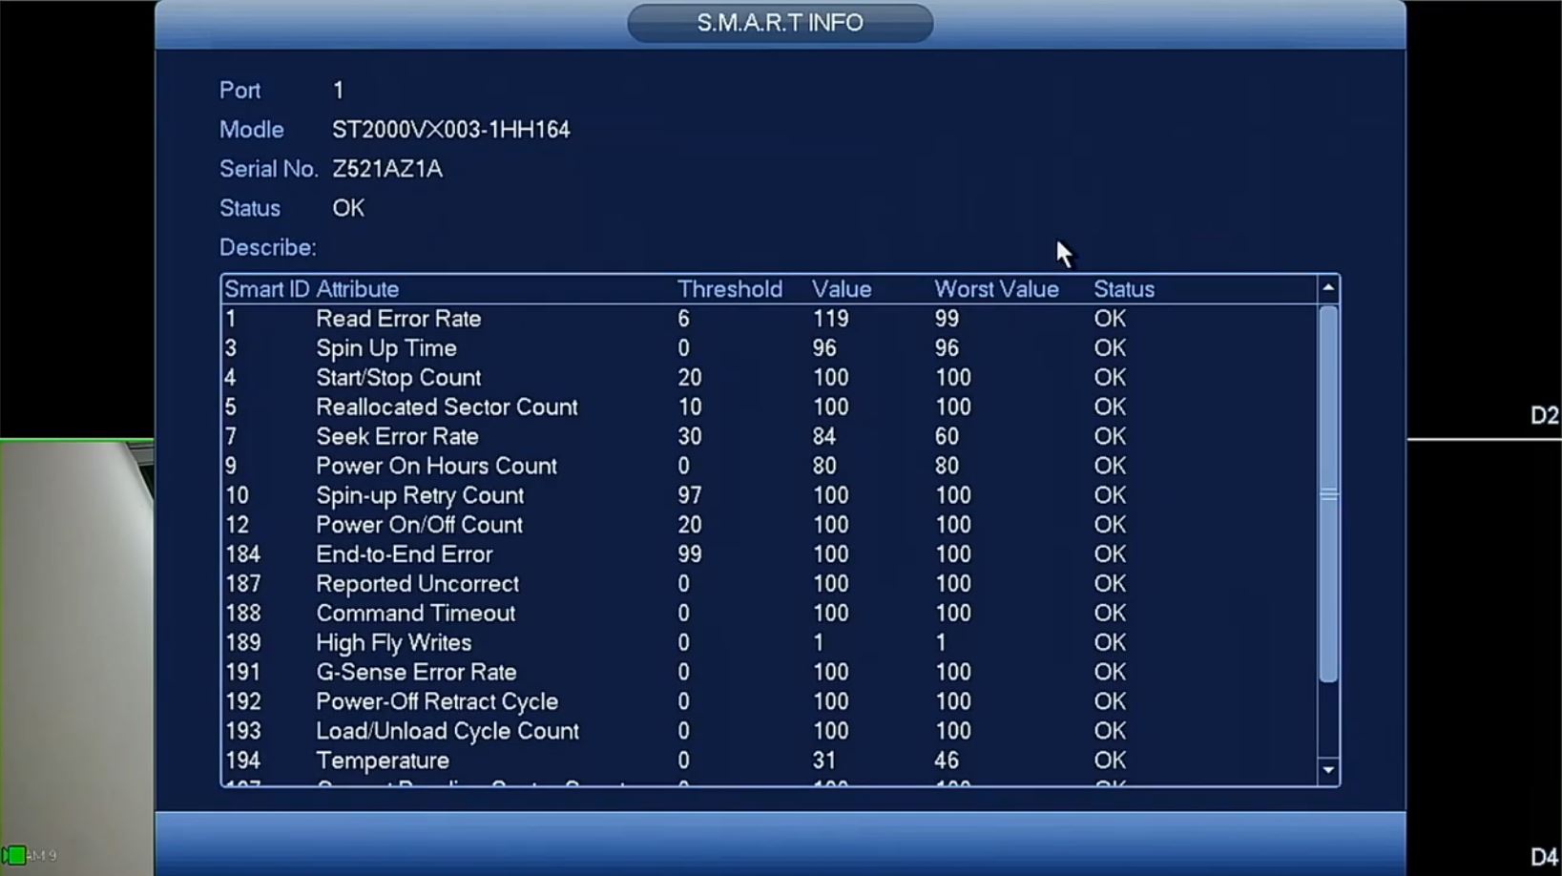Select the End-to-End Error row
This screenshot has width=1562, height=876.
coord(769,554)
